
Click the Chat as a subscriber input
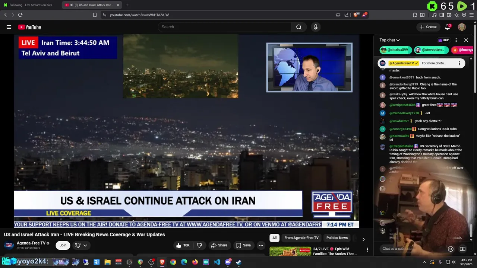point(412,249)
